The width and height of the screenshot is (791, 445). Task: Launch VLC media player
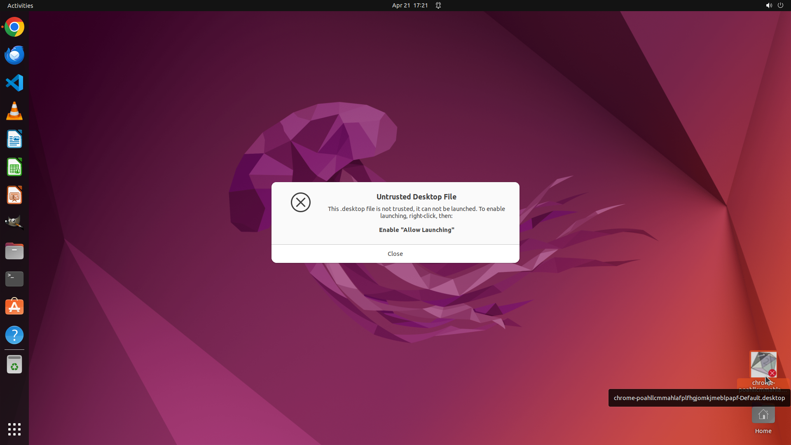(14, 111)
